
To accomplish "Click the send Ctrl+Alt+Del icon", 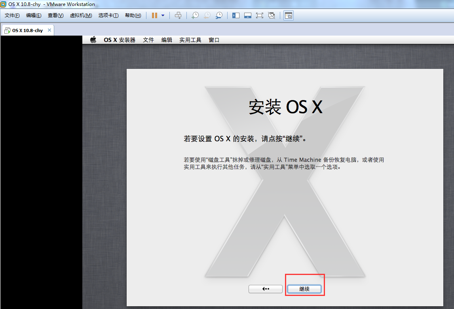I will click(x=179, y=15).
